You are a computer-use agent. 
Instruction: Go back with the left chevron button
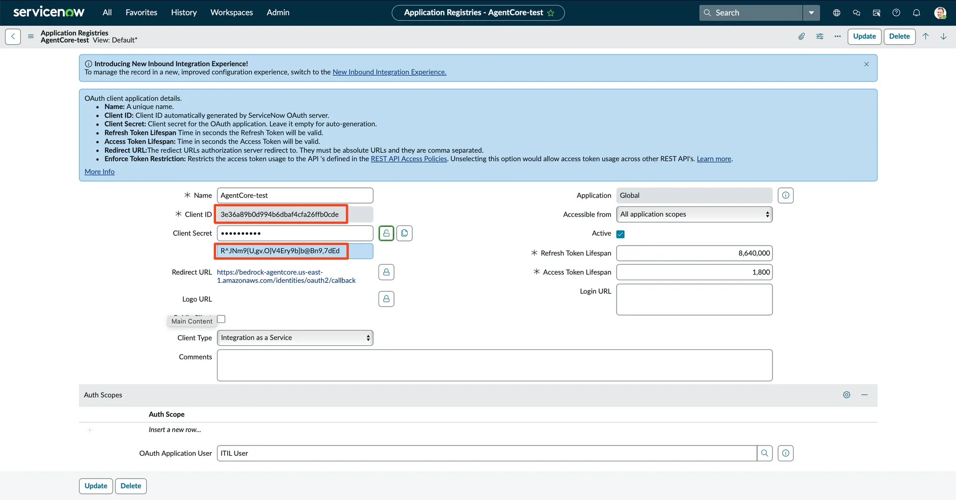13,36
